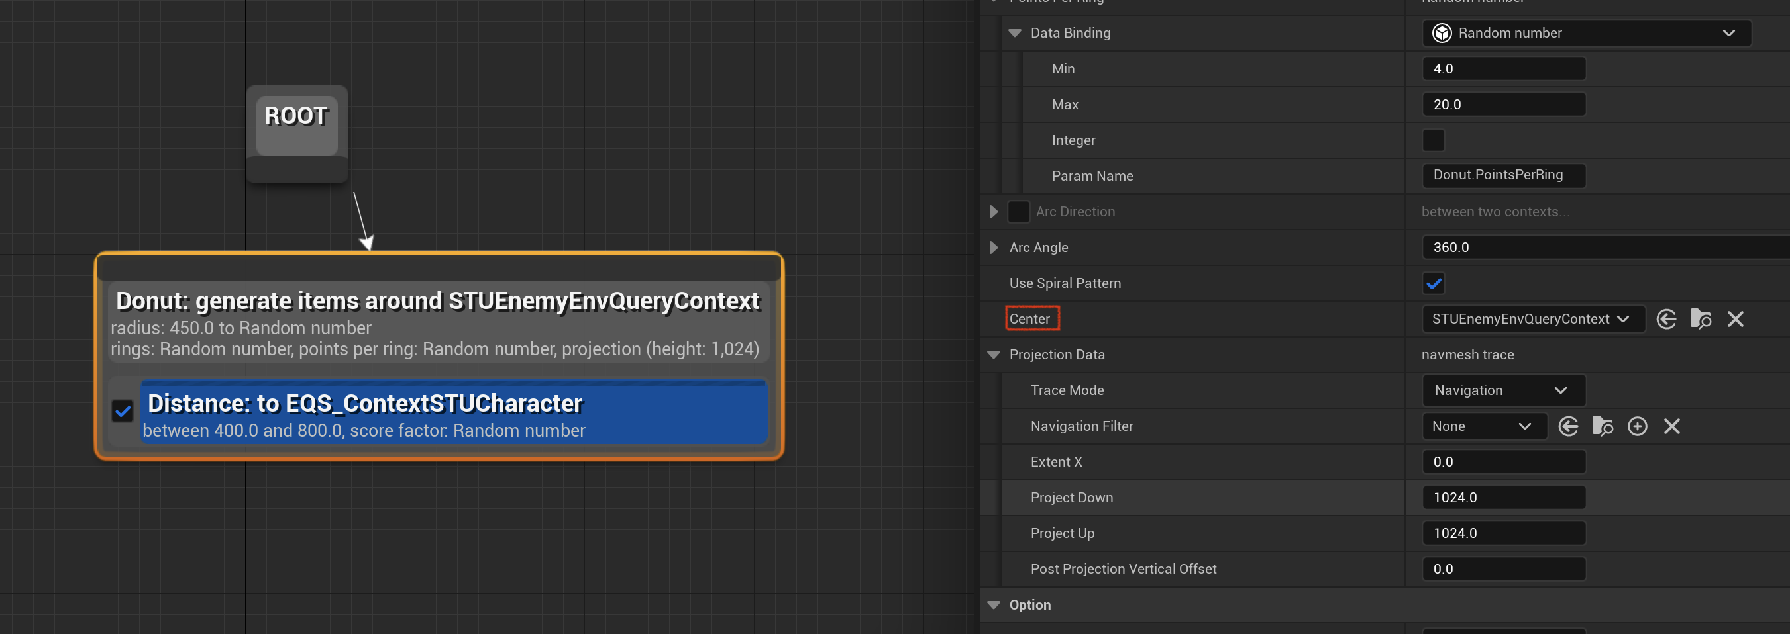This screenshot has width=1790, height=634.
Task: Click the Project Down label
Action: [1071, 498]
